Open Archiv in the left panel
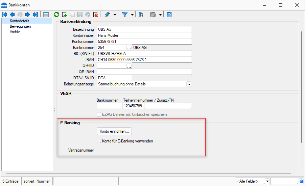Screen dimensions: 305x186 point(15,32)
